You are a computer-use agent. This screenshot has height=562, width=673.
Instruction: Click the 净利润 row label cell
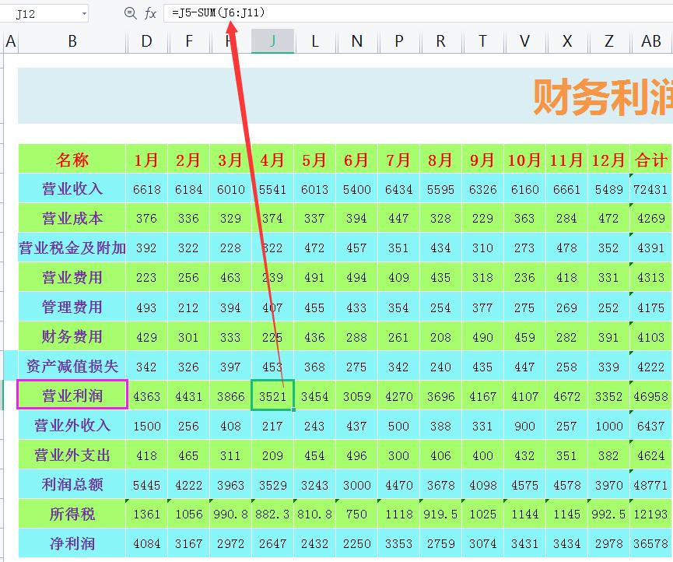pos(72,543)
